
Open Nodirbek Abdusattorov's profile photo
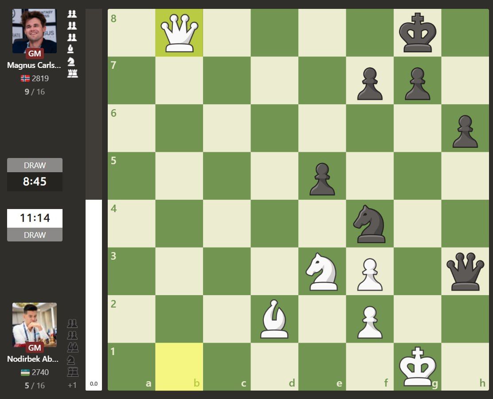click(35, 325)
